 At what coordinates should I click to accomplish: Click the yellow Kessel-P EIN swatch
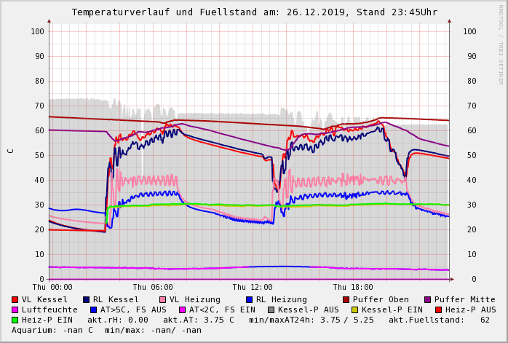point(355,310)
